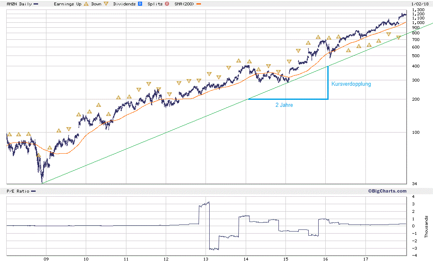Select the SMA(200) legend text
Image resolution: width=433 pixels, height=263 pixels.
coord(184,4)
